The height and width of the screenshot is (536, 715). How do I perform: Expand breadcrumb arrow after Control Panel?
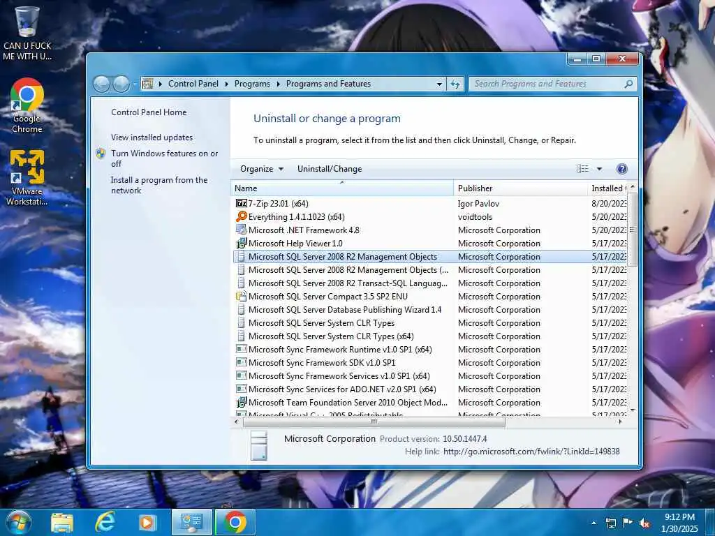coord(227,84)
